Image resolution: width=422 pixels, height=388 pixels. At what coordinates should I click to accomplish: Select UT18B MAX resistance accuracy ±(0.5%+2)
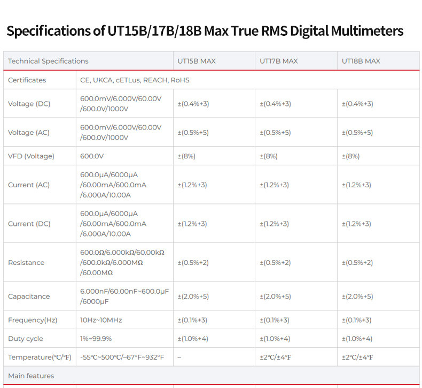click(x=357, y=263)
